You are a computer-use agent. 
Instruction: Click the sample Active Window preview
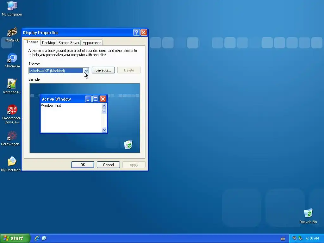(74, 114)
